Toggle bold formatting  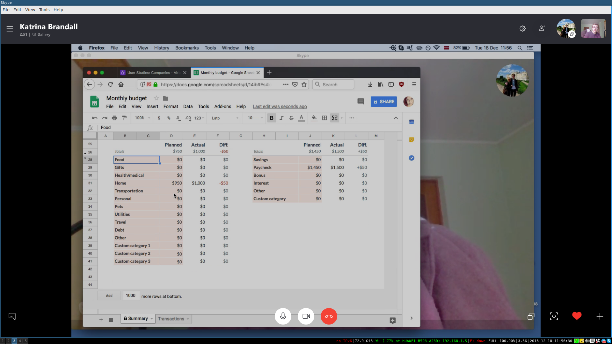click(x=272, y=118)
